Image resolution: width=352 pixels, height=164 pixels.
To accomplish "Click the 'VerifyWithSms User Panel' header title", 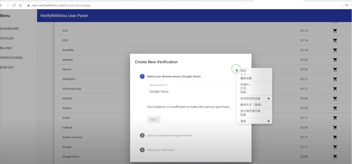I will point(64,16).
